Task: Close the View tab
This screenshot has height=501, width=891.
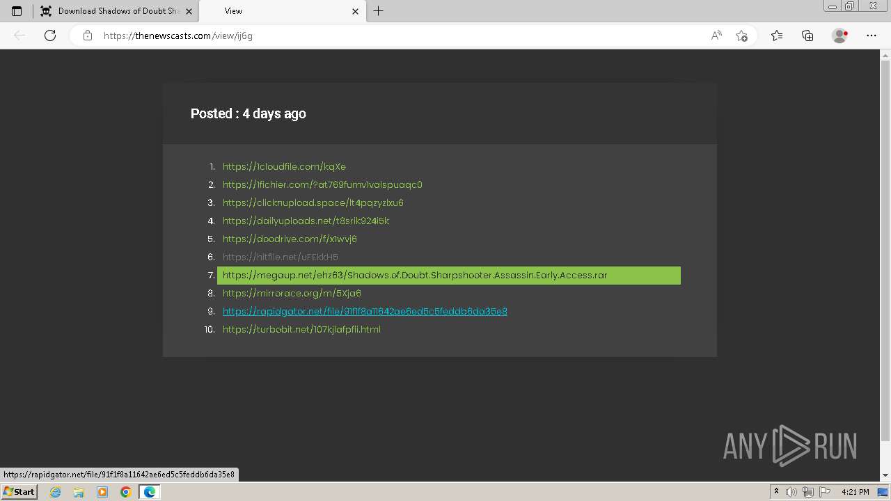Action: 355,11
